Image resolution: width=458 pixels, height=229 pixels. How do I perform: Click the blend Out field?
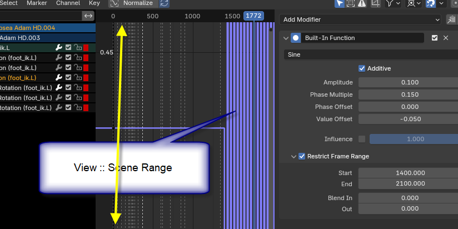tap(409, 209)
